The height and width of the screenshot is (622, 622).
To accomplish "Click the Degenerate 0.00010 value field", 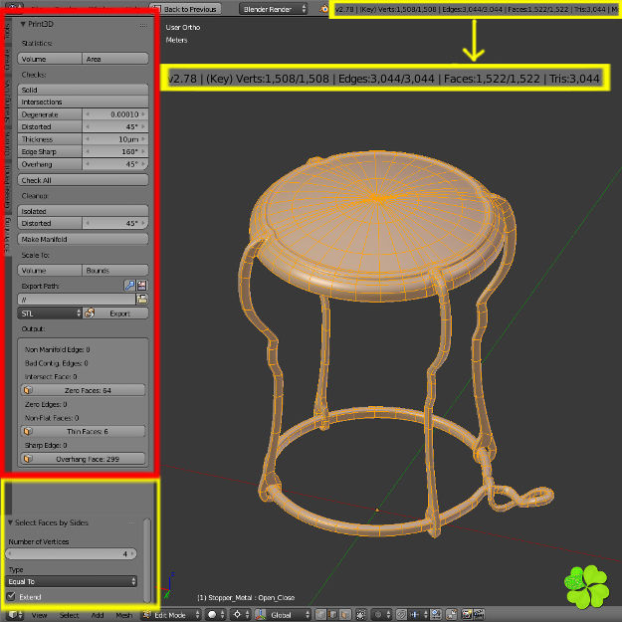I will [x=115, y=114].
